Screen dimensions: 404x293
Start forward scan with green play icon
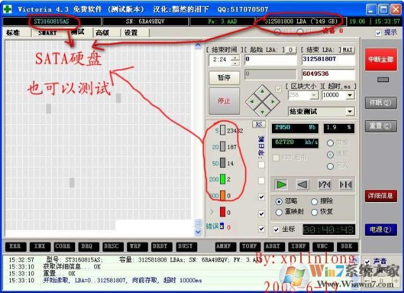(281, 184)
